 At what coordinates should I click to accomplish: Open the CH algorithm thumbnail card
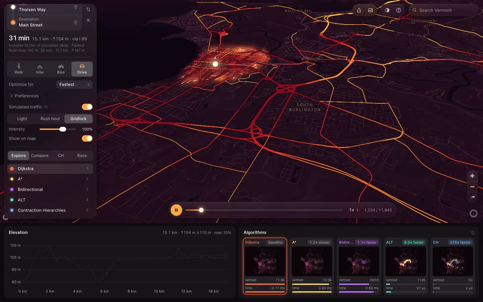point(453,266)
